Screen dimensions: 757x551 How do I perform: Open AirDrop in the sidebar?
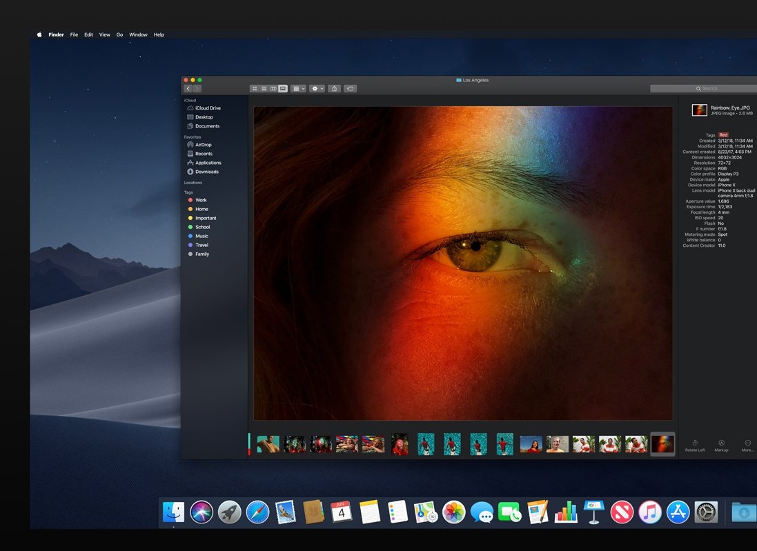click(x=199, y=145)
